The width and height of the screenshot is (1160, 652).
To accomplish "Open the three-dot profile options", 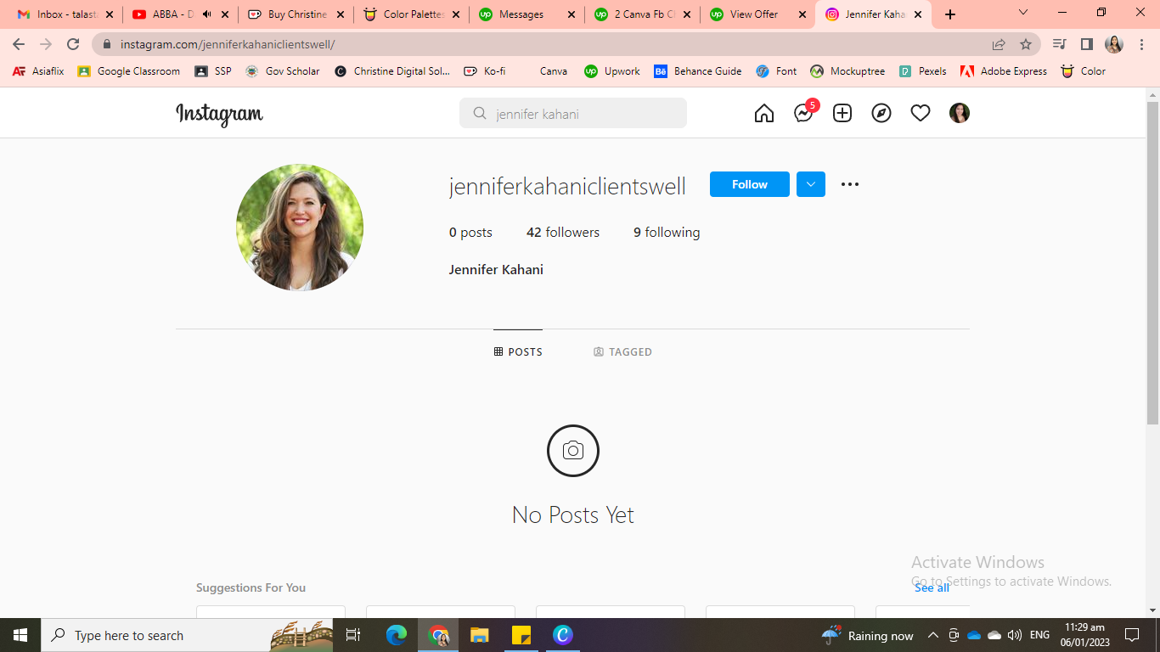I will [x=850, y=184].
